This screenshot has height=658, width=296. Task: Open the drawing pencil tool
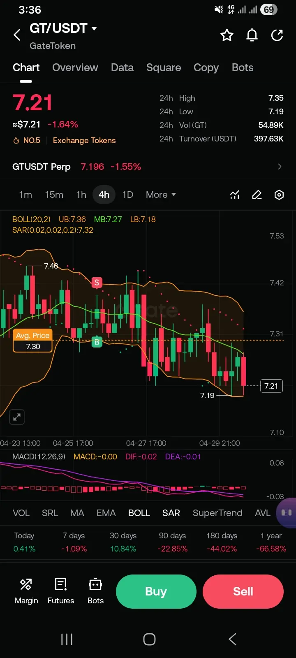click(x=257, y=195)
